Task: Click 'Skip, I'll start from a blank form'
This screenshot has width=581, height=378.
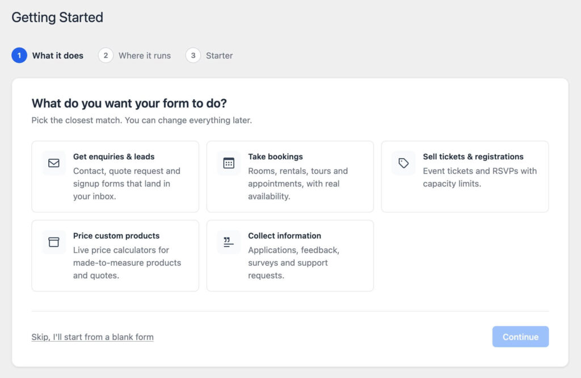Action: coord(92,337)
